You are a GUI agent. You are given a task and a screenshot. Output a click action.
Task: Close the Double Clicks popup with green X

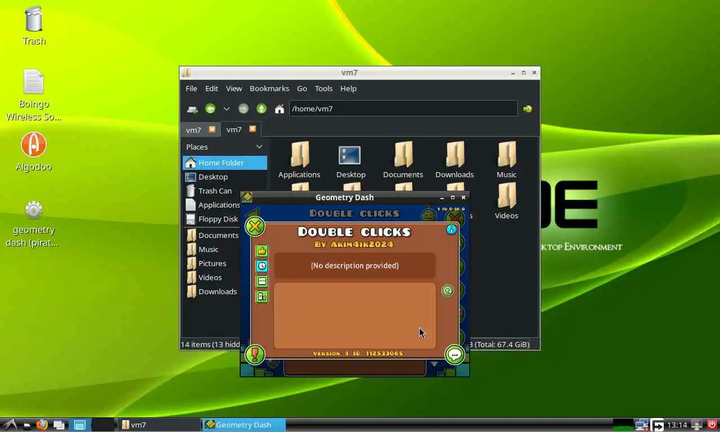(x=255, y=227)
